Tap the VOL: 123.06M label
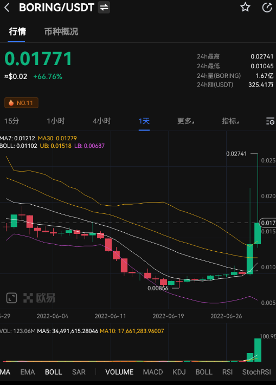276x385 pixels. 18,331
